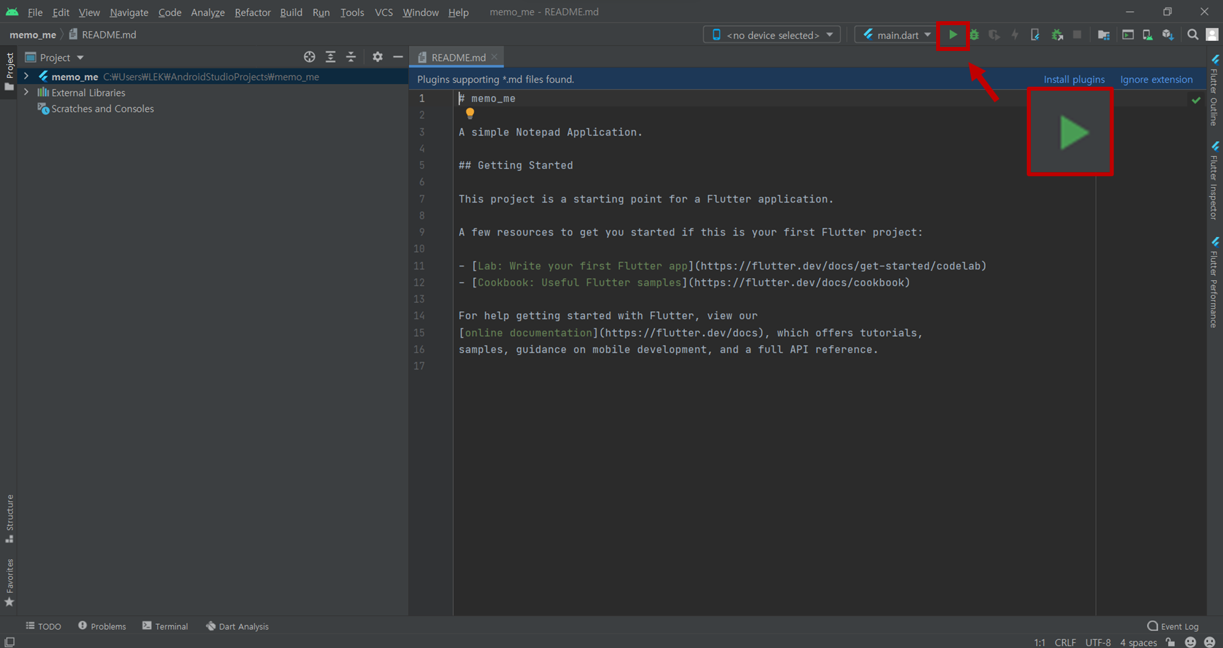Run main.dart with the green Run button
This screenshot has height=648, width=1223.
[x=953, y=34]
